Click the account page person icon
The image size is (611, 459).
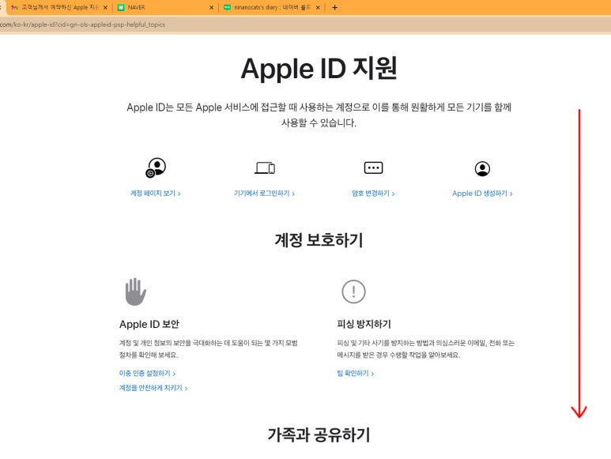tap(156, 167)
